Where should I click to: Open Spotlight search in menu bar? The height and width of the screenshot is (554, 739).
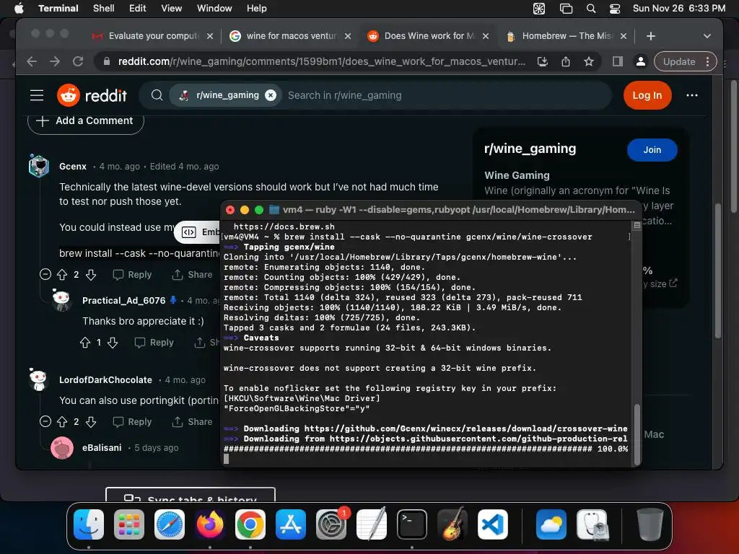click(x=590, y=8)
